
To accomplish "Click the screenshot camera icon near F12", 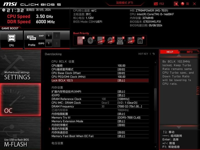I will coord(156,3).
